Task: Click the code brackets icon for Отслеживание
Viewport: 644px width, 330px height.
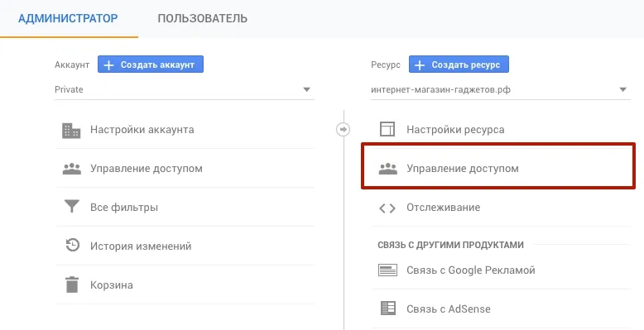Action: click(387, 208)
